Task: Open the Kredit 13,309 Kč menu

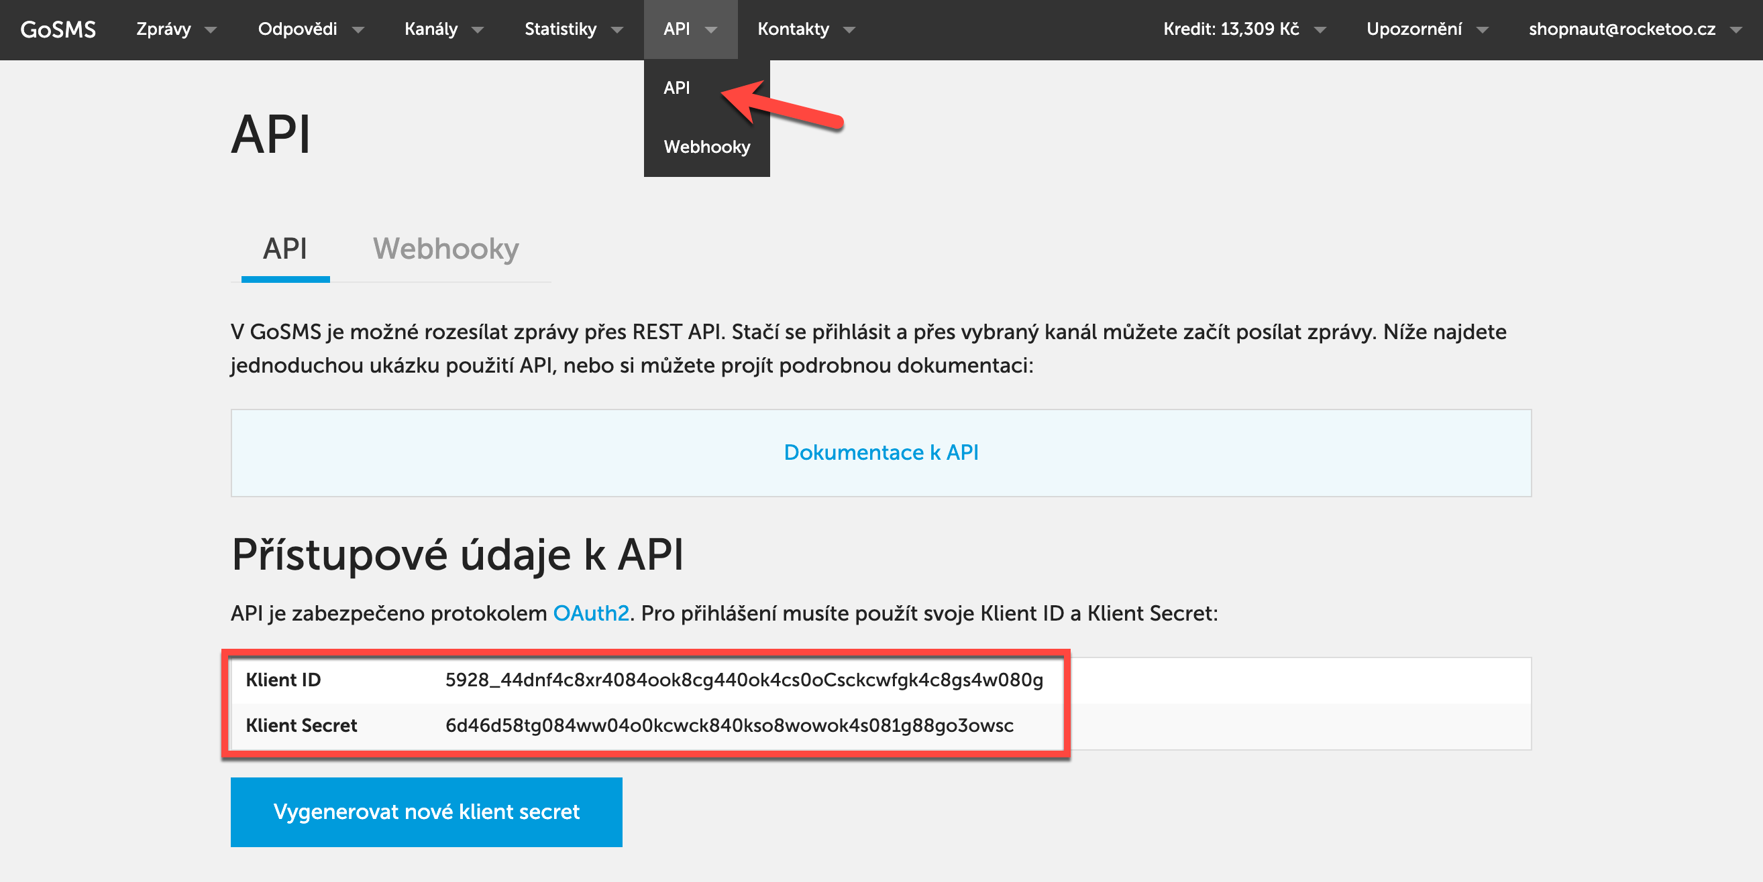Action: click(1230, 29)
